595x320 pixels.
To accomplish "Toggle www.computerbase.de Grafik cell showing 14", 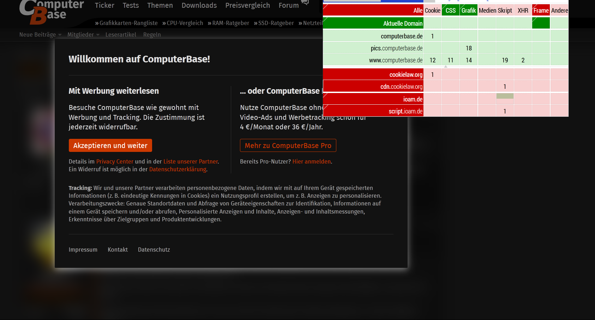I will (x=469, y=60).
